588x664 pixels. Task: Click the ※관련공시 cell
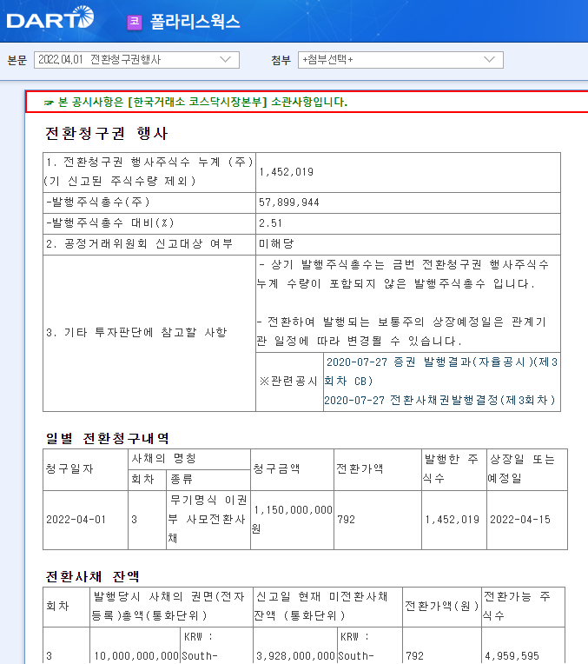(x=288, y=382)
